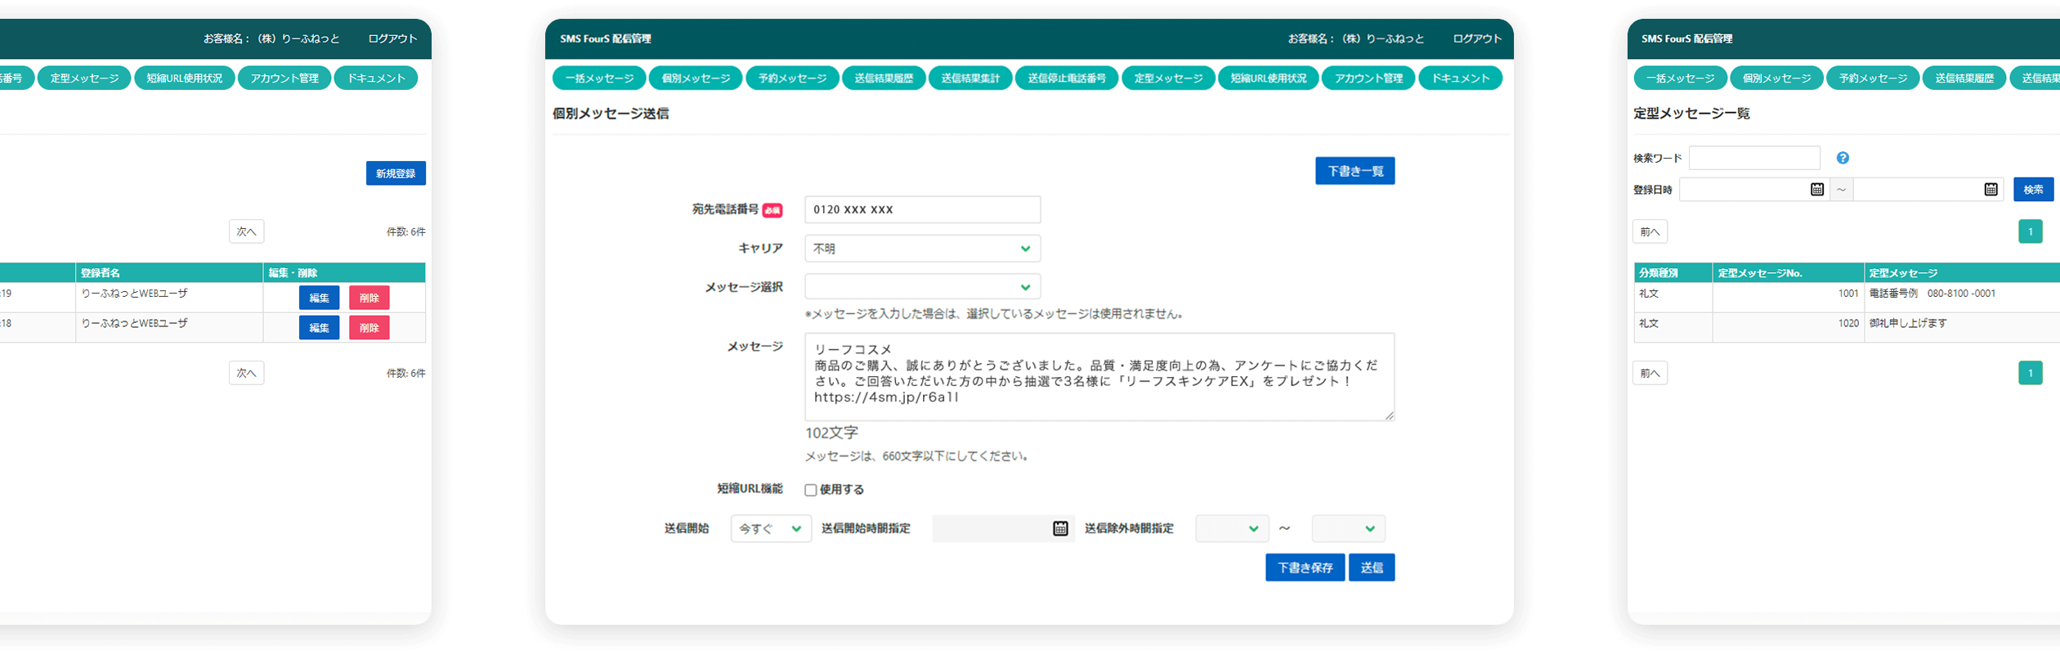Open メッセージ選択 dropdown
The width and height of the screenshot is (2060, 655).
click(922, 287)
